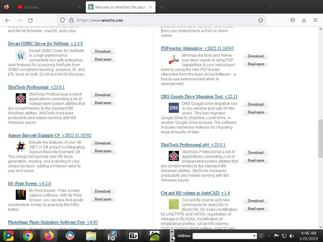
Task: Click the page vertical scrollbar thumb
Action: (x=320, y=139)
